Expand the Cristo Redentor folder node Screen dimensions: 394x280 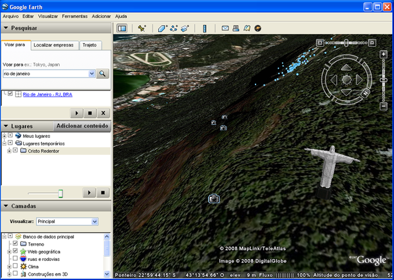[9, 151]
